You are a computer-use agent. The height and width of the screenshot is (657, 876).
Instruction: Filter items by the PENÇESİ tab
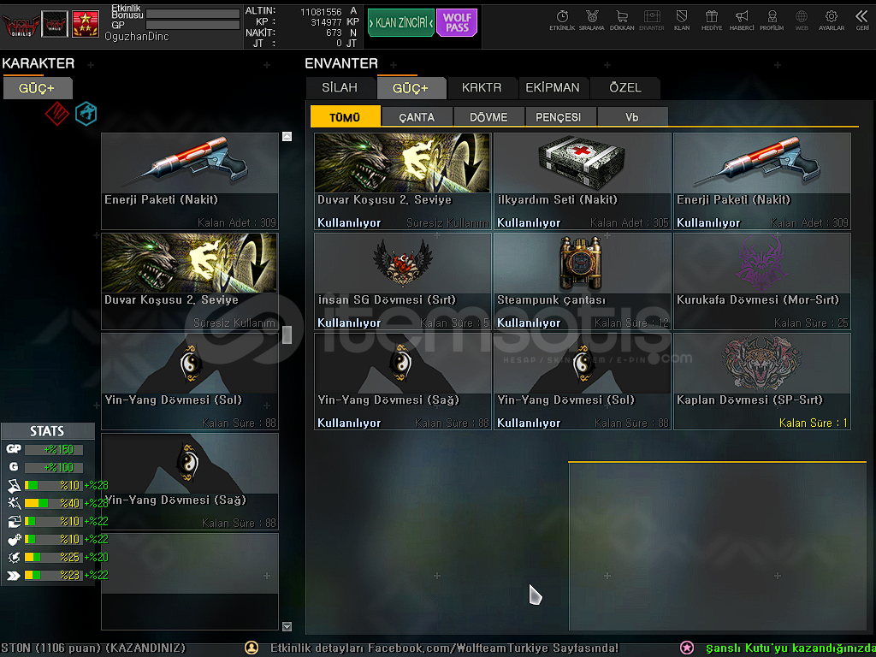[x=560, y=116]
